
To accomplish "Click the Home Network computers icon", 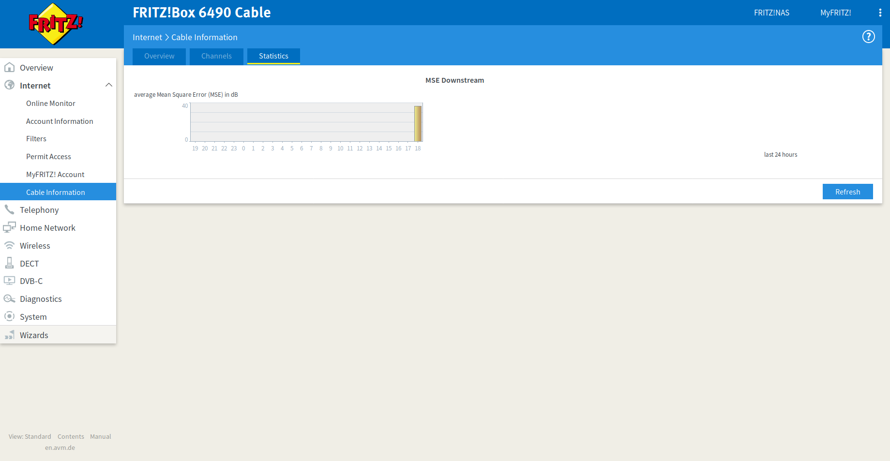I will click(9, 228).
